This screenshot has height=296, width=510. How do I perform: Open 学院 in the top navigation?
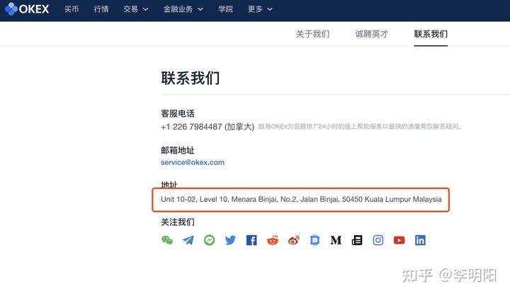point(225,9)
